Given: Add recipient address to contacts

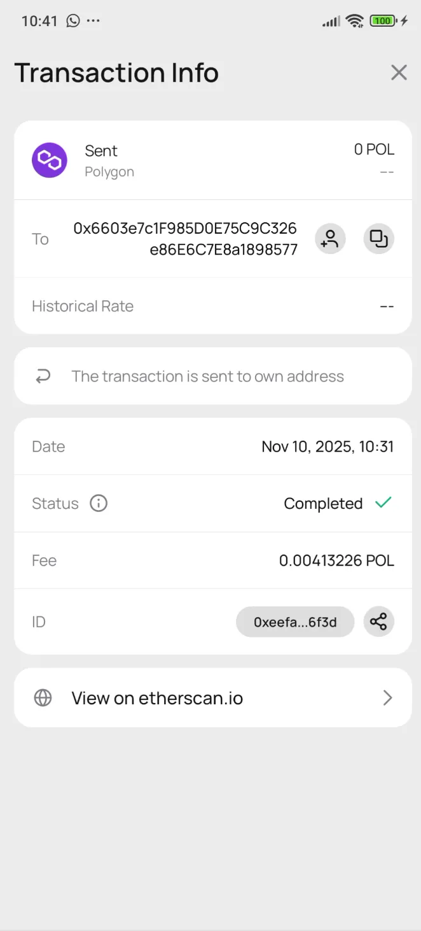Looking at the screenshot, I should pos(330,239).
